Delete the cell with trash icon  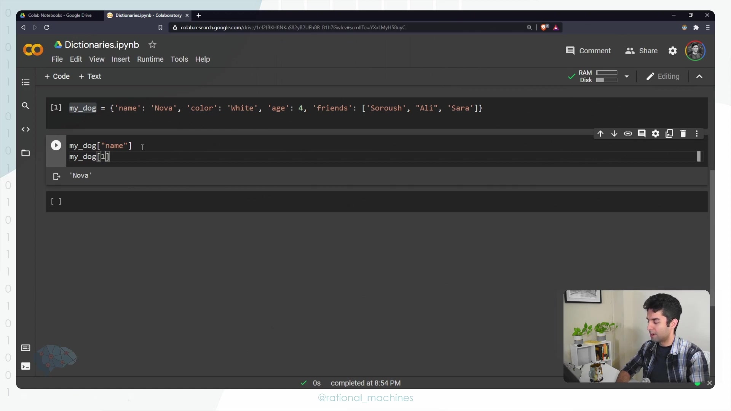683,134
